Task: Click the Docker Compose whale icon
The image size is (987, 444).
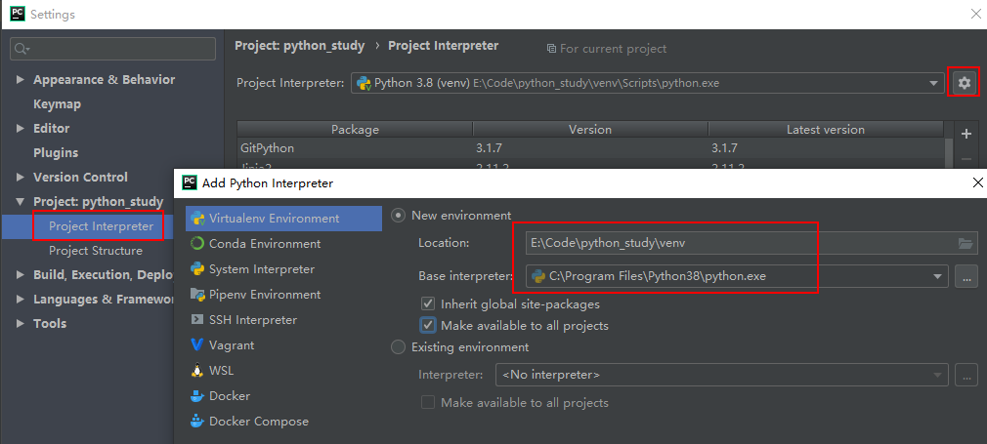Action: 197,422
